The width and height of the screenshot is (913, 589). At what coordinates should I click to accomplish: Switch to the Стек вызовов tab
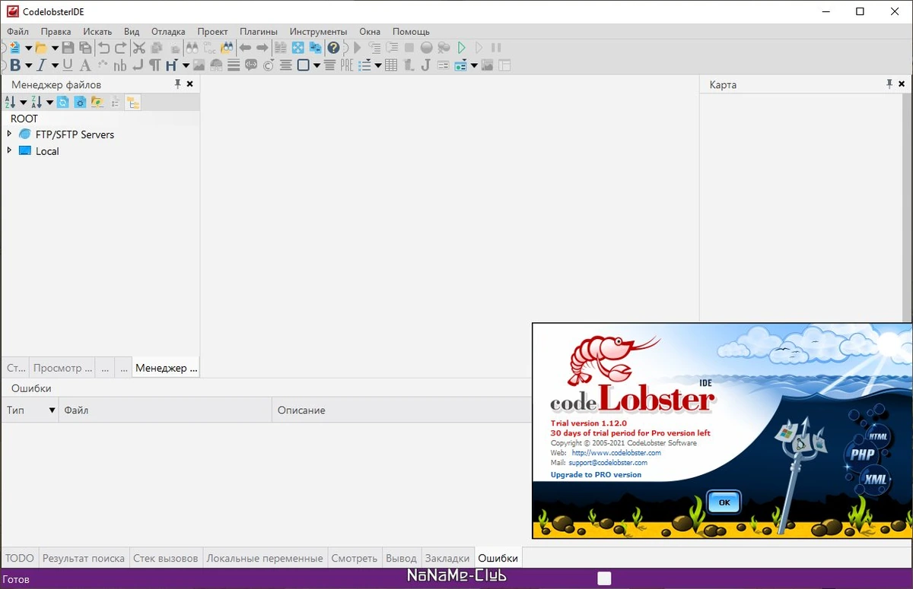pos(165,558)
